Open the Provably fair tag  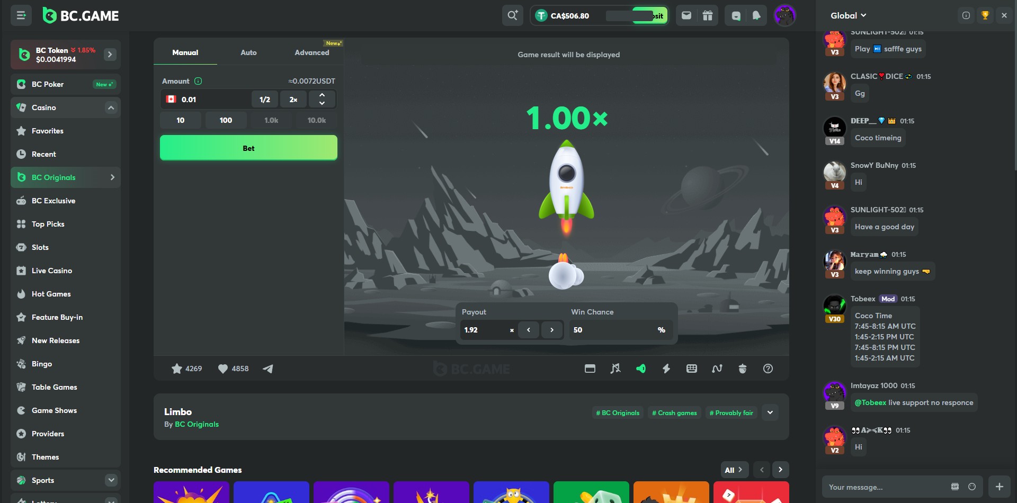[731, 413]
